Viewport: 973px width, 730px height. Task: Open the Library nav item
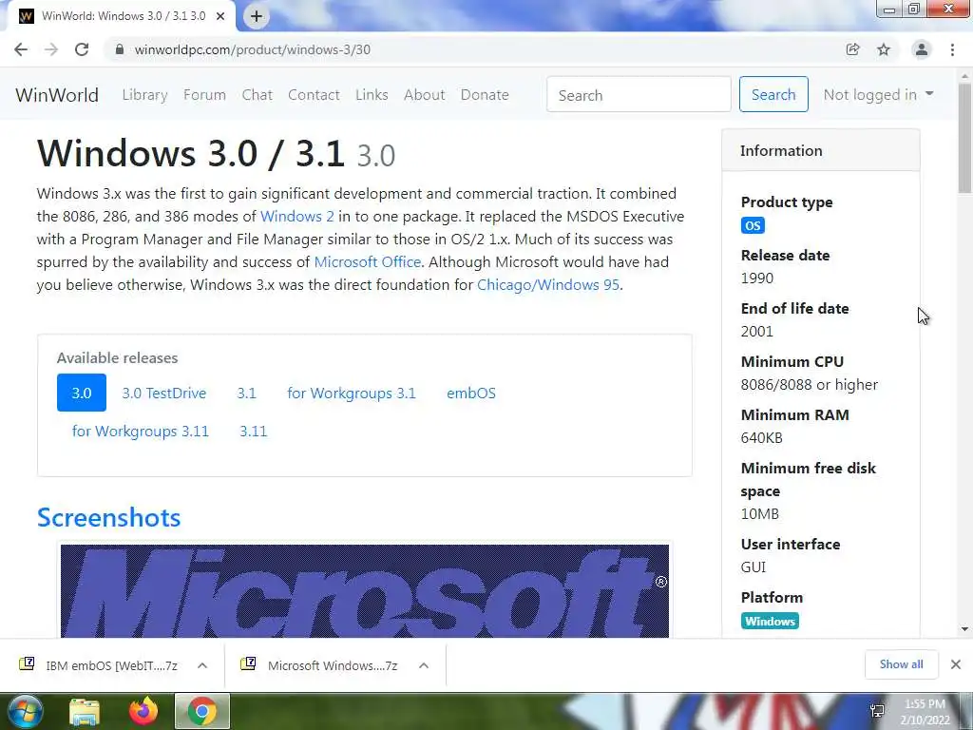(x=144, y=95)
